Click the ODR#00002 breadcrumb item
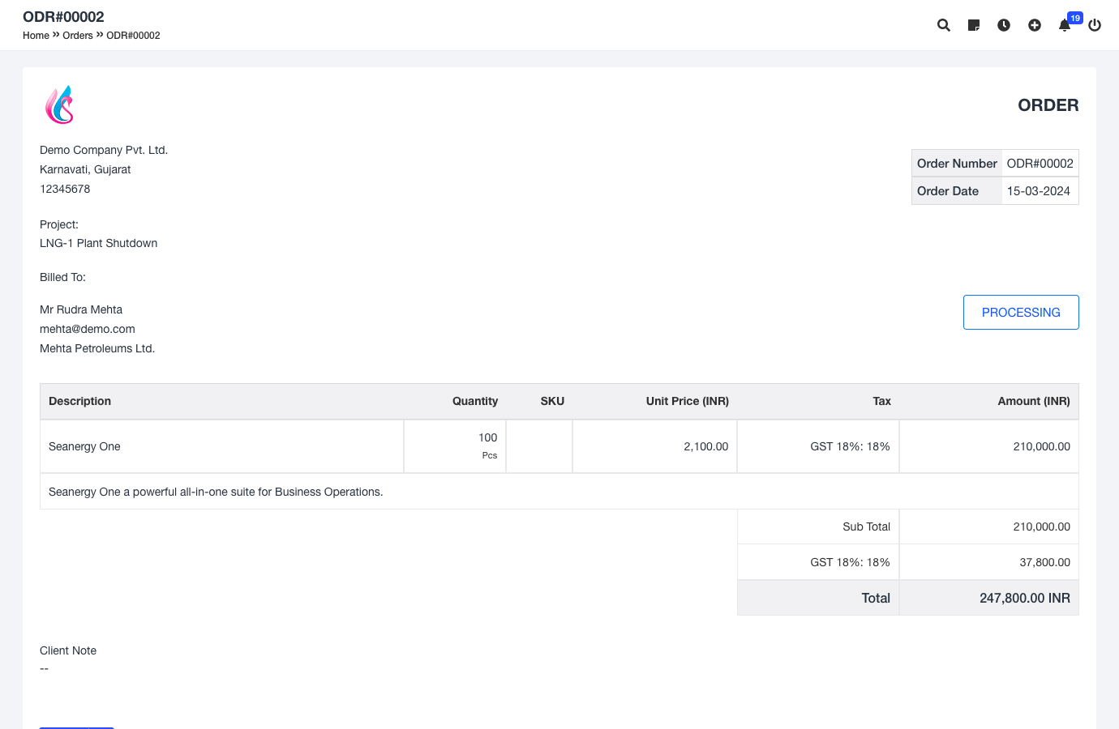1119x729 pixels. pos(133,36)
